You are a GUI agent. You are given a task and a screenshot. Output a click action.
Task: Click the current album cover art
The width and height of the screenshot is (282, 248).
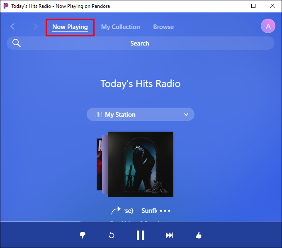(x=141, y=164)
